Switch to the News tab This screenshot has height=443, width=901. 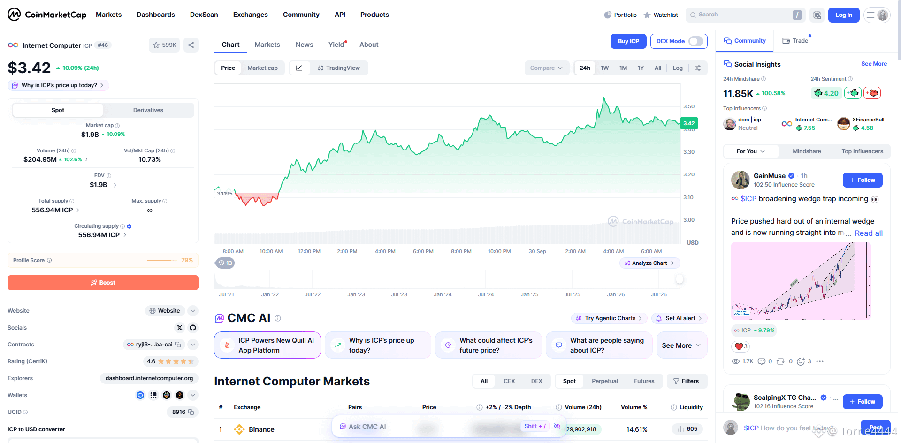pyautogui.click(x=304, y=45)
